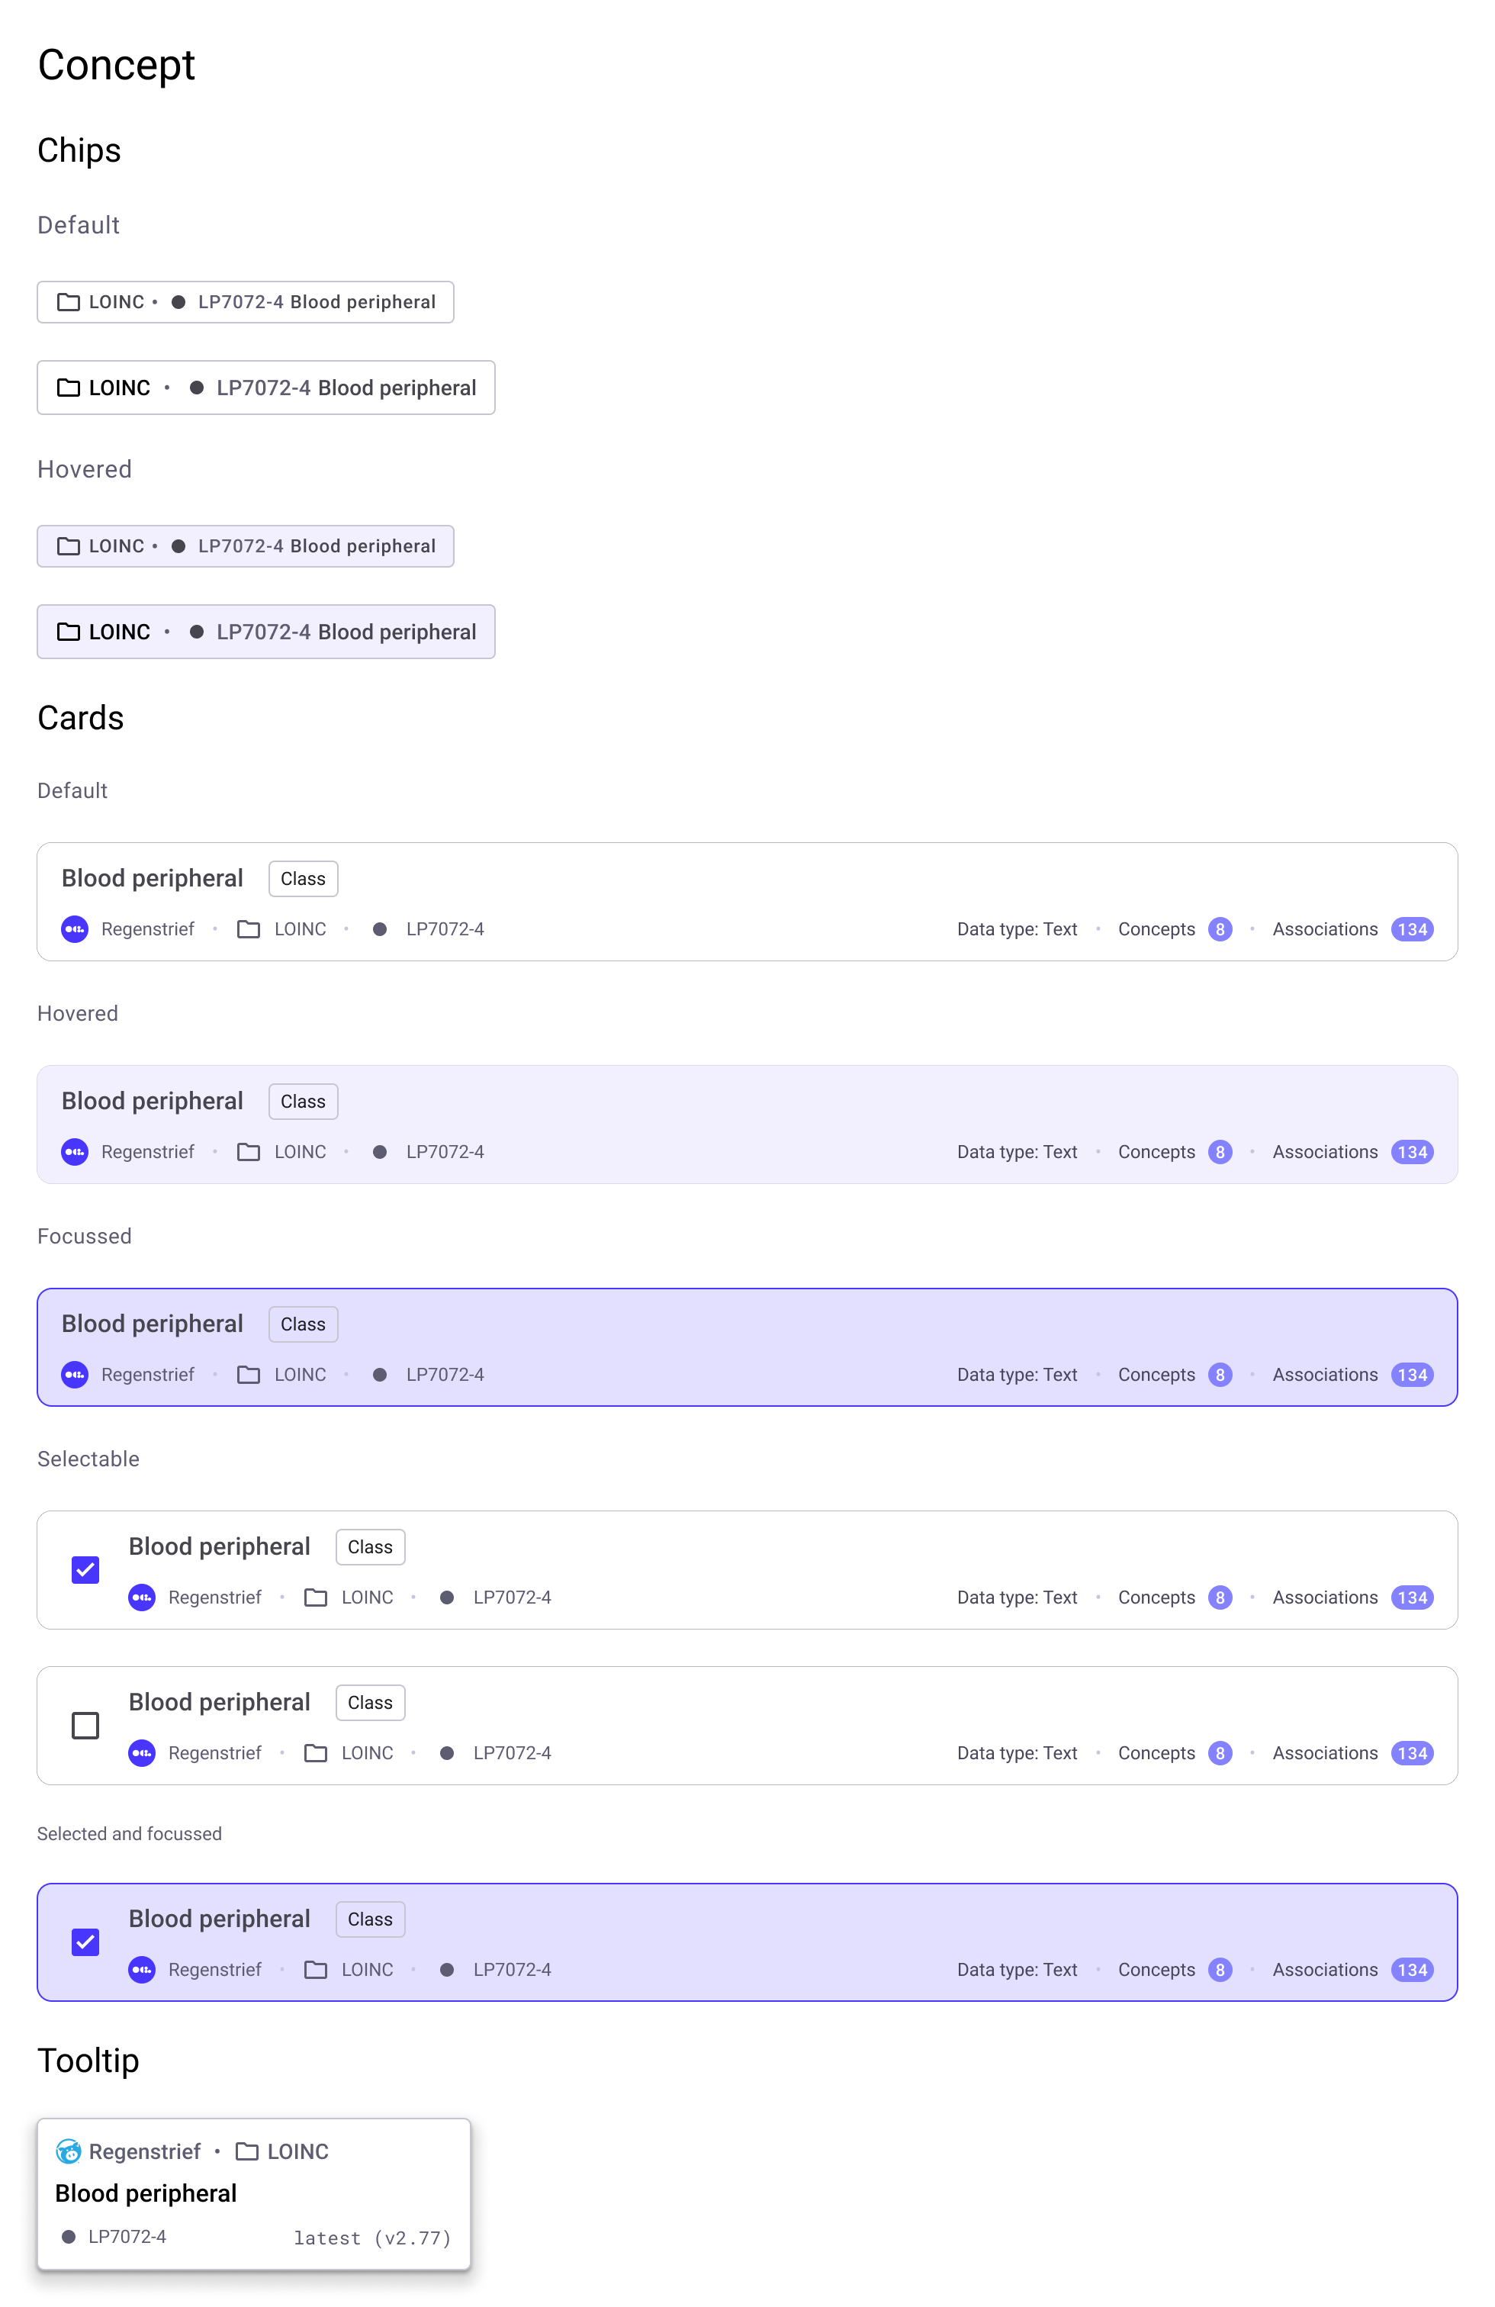Click concept dot beside LP7072-4 in tooltip
The image size is (1495, 2307).
coord(68,2236)
